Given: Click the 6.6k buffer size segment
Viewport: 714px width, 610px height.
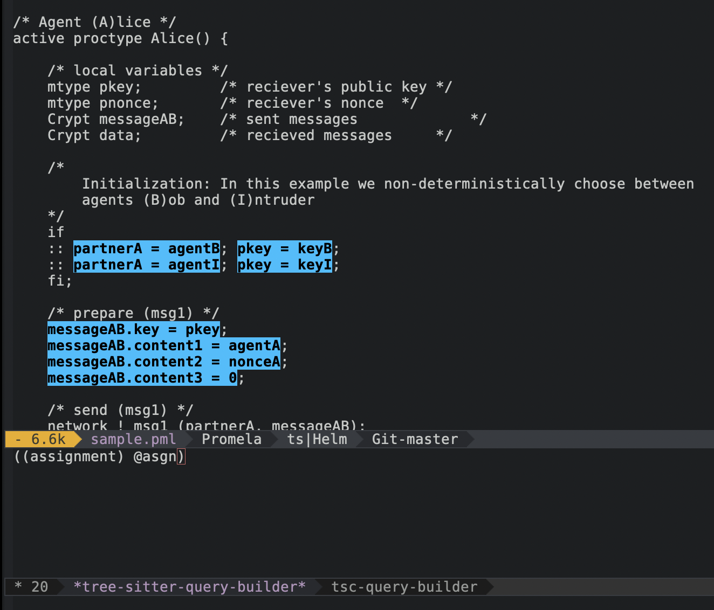Looking at the screenshot, I should pyautogui.click(x=48, y=439).
